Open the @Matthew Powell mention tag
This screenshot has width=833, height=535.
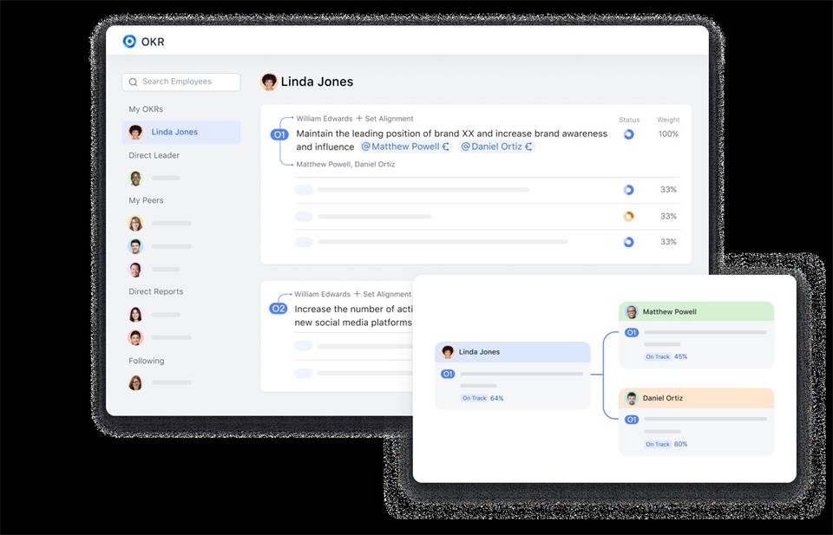point(405,147)
